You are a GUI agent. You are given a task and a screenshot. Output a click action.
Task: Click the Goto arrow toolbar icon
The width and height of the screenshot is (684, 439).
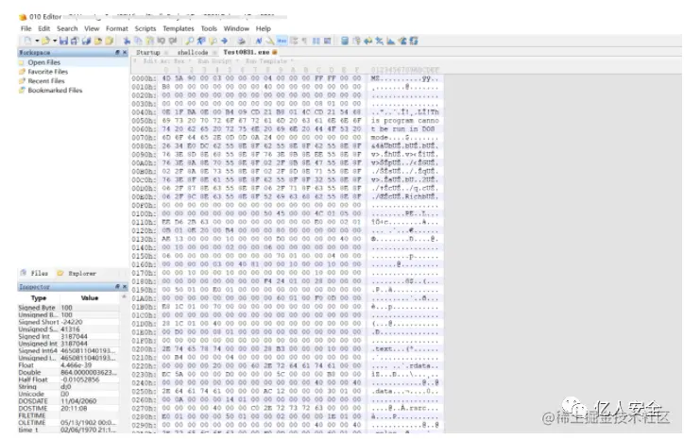pyautogui.click(x=224, y=41)
